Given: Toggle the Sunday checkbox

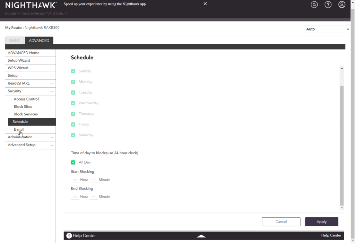Looking at the screenshot, I should coord(73,71).
